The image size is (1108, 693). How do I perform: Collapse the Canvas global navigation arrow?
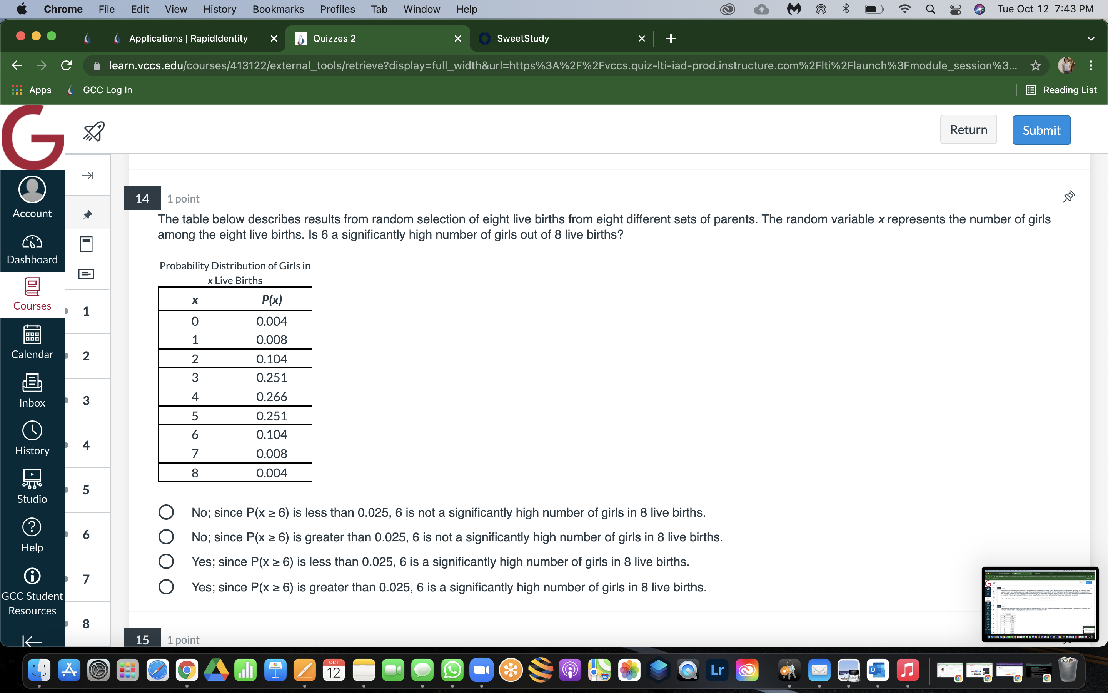click(x=32, y=641)
